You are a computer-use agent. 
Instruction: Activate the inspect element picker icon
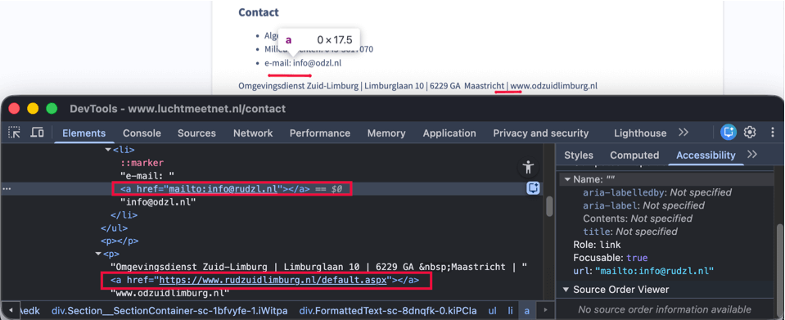point(14,133)
